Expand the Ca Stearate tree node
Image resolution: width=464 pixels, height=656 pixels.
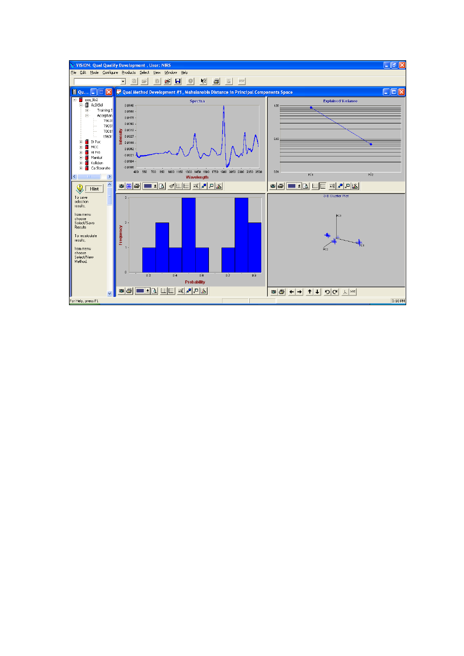[x=81, y=168]
